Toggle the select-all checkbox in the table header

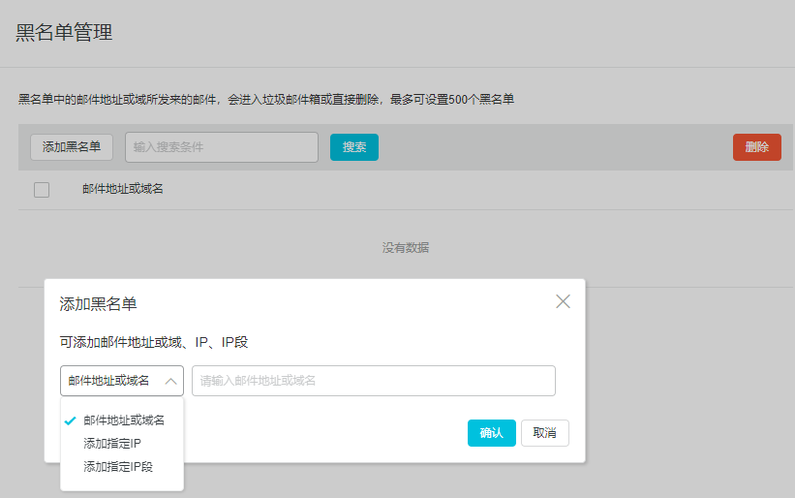[42, 190]
